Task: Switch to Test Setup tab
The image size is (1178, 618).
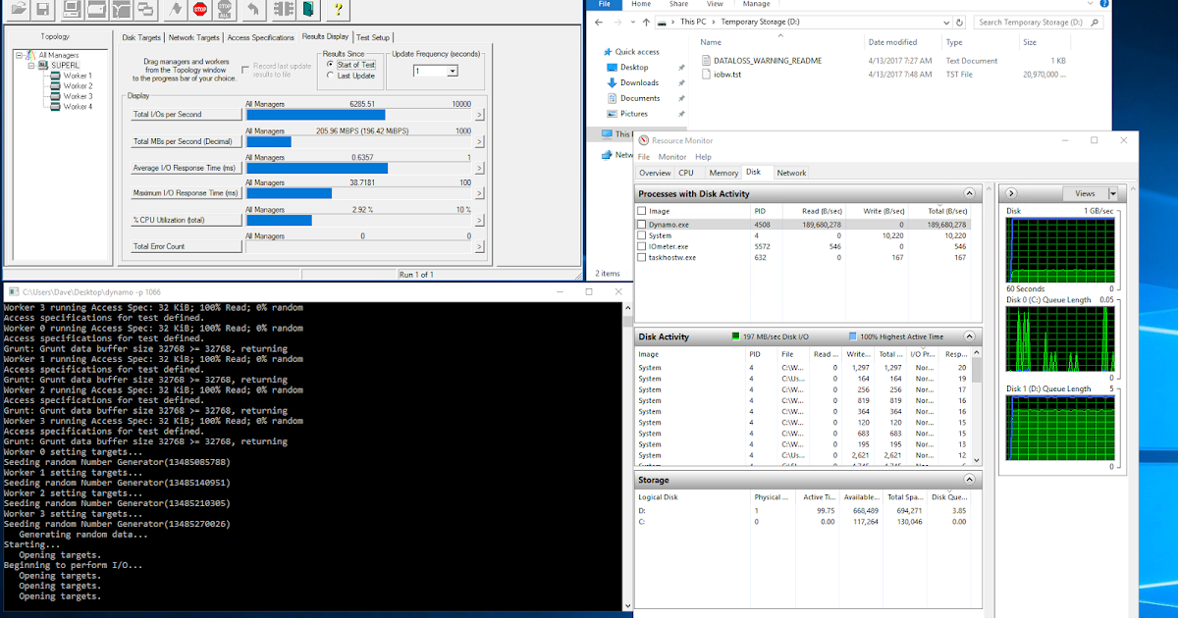Action: point(373,37)
